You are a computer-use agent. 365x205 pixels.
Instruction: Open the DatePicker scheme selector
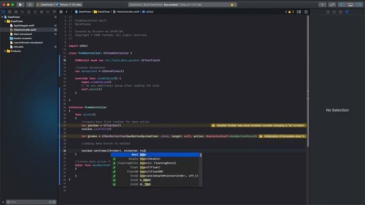pyautogui.click(x=45, y=5)
